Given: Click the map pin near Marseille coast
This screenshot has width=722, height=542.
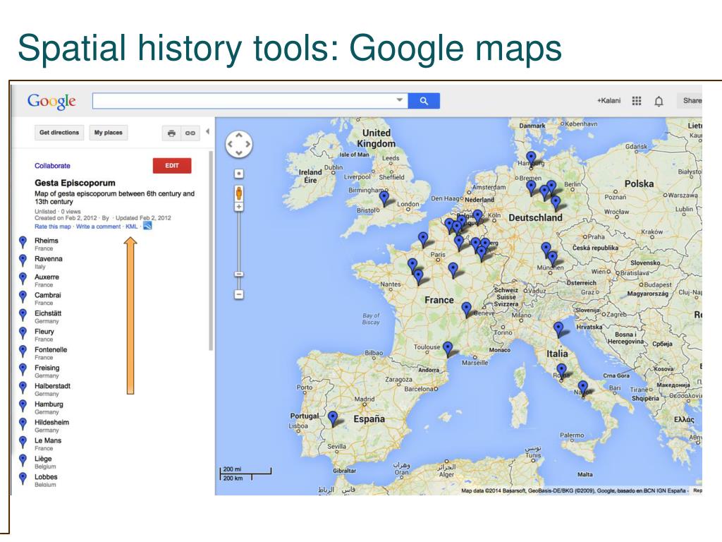Looking at the screenshot, I should click(x=448, y=349).
